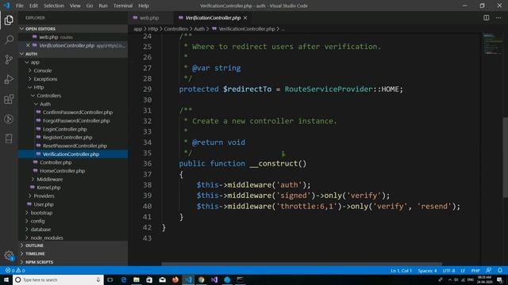This screenshot has height=285, width=508.
Task: Close the VerificationController.php tab
Action: pos(245,17)
